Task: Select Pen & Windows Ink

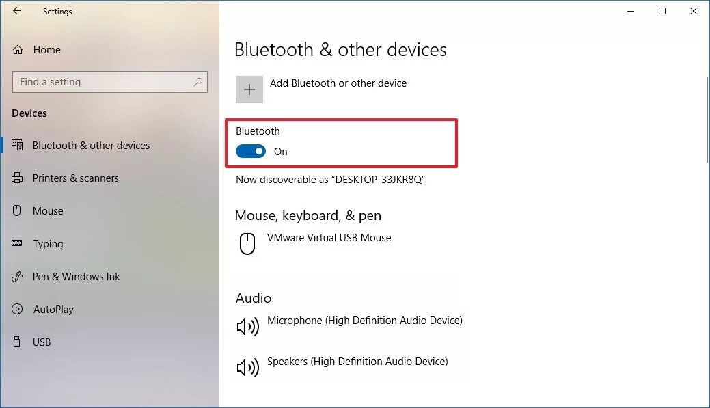Action: pyautogui.click(x=76, y=277)
